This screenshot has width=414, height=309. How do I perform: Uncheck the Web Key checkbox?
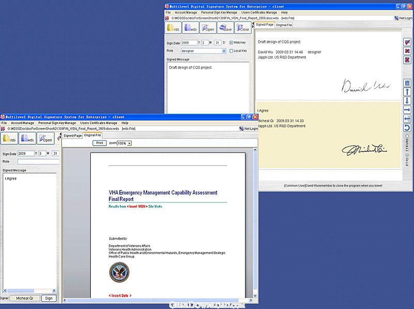pyautogui.click(x=231, y=43)
